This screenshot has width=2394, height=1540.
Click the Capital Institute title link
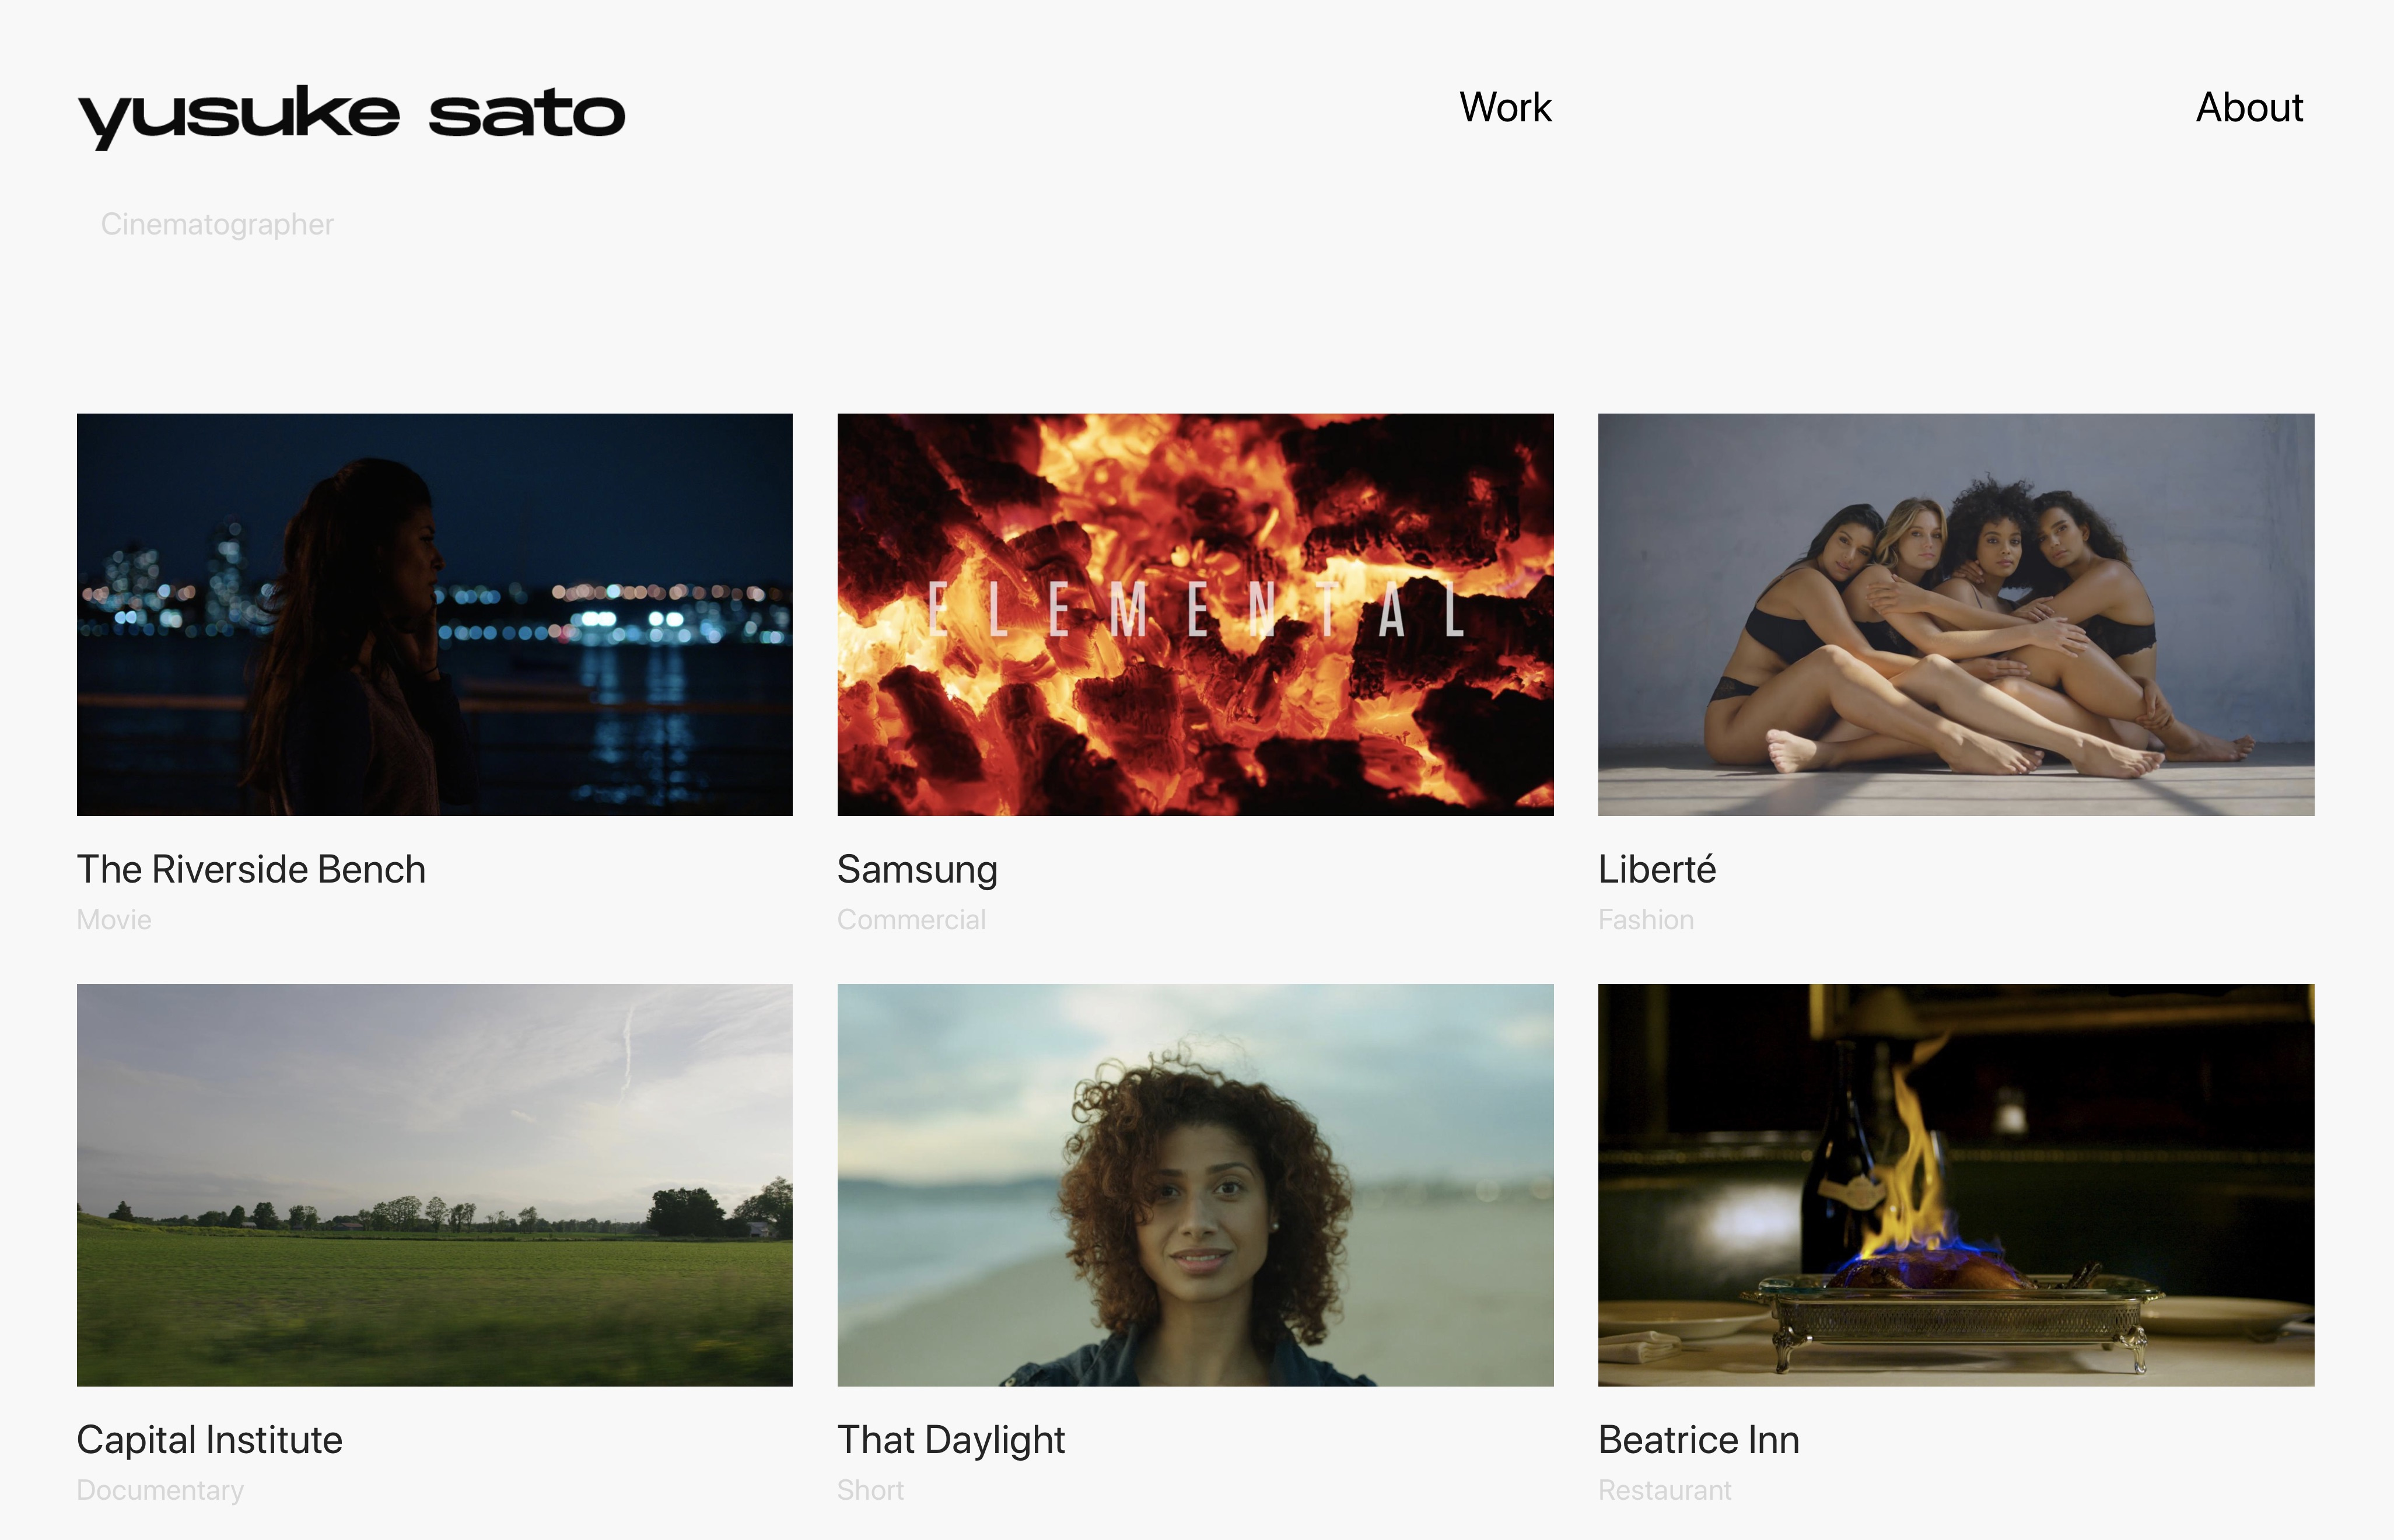point(210,1440)
